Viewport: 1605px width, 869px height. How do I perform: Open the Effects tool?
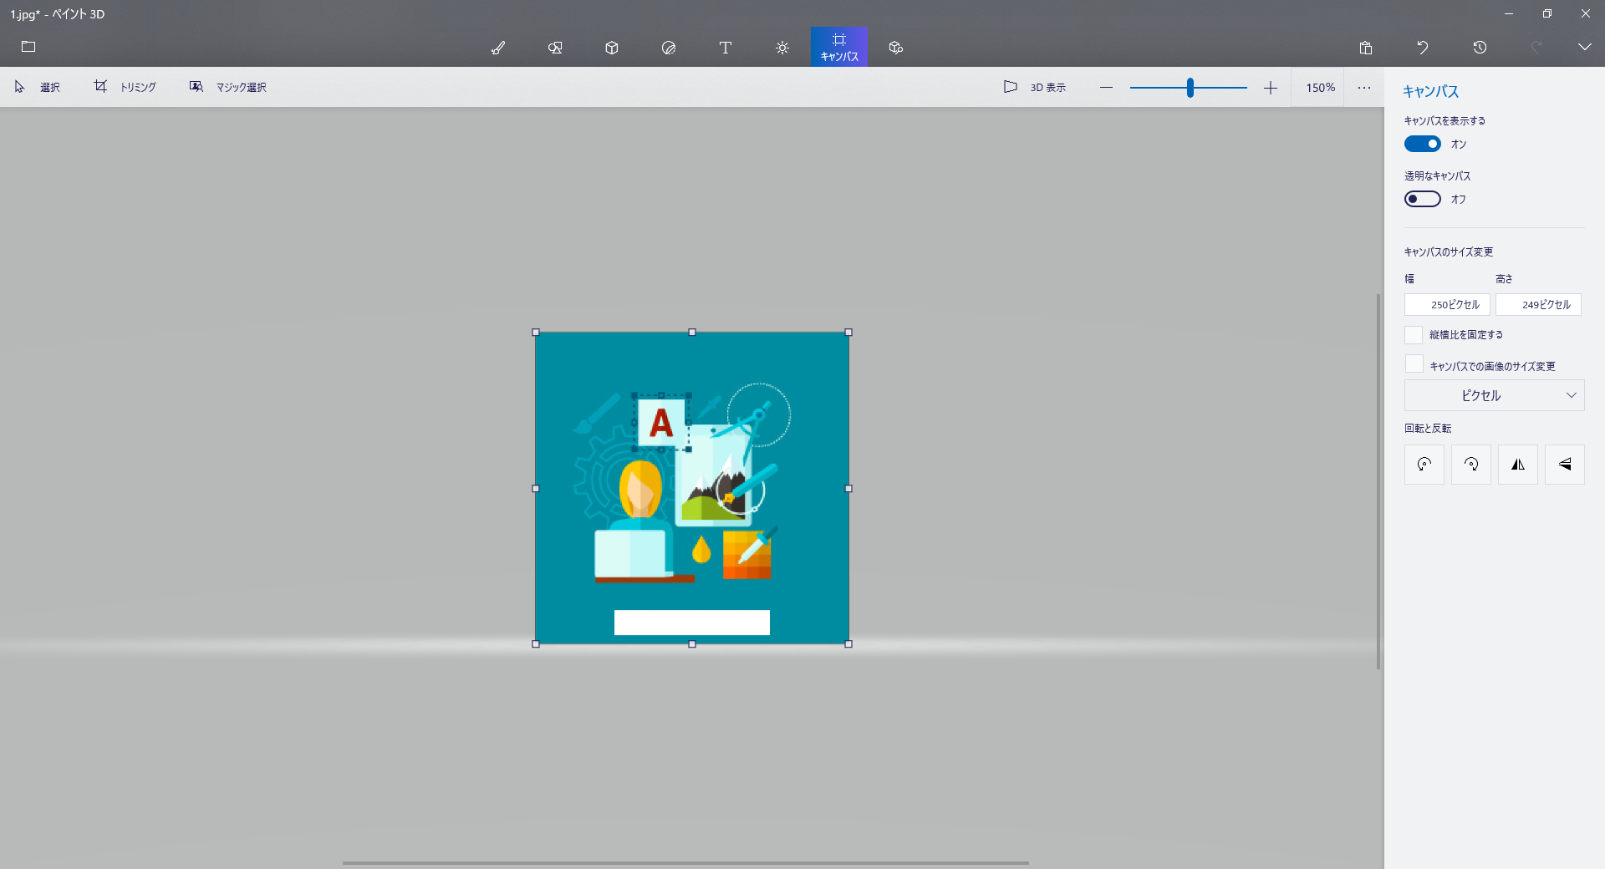click(782, 48)
